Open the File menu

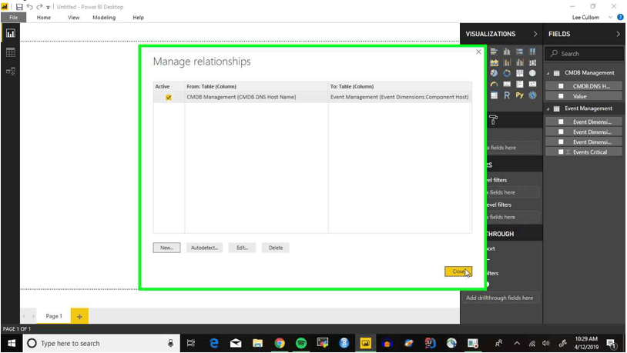tap(13, 17)
